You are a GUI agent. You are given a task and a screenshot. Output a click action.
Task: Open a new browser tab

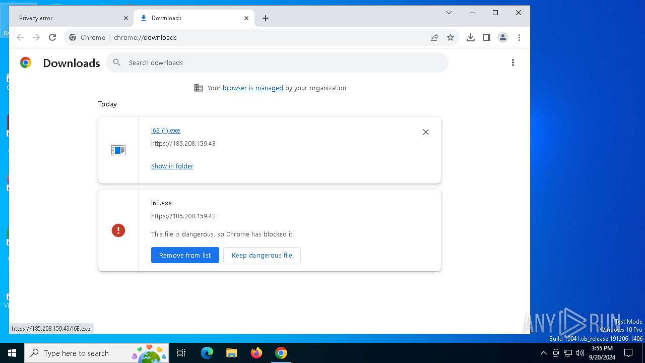tap(266, 18)
